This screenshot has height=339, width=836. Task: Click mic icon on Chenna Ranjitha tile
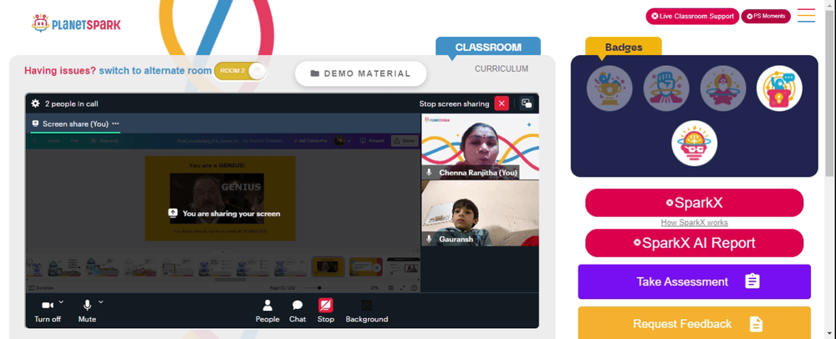(429, 173)
